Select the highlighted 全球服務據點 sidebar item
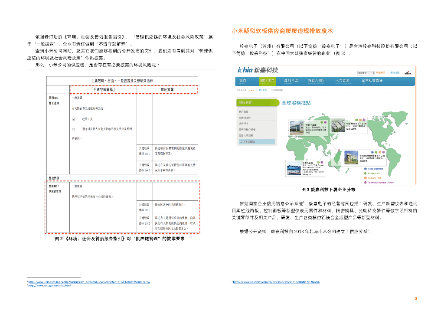Viewport: 444px width, 314px height. pyautogui.click(x=257, y=141)
